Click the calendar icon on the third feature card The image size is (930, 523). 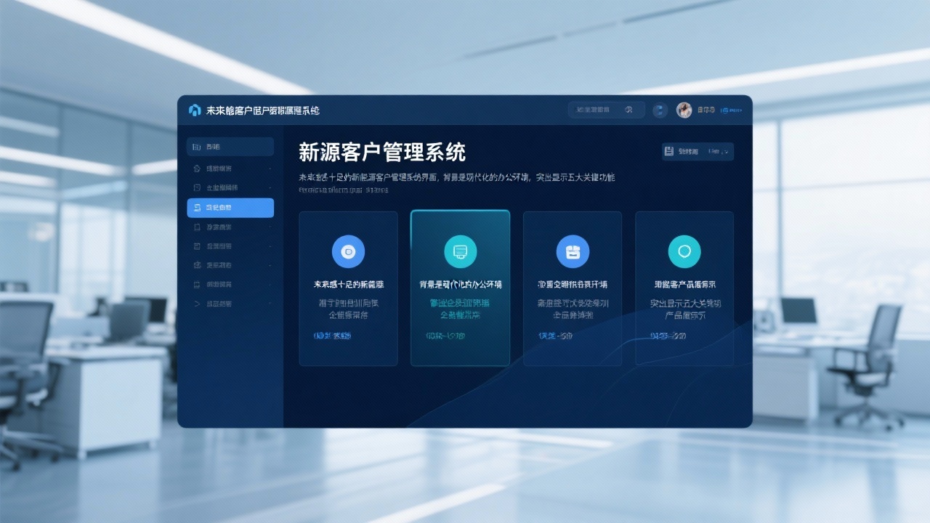[x=572, y=251]
